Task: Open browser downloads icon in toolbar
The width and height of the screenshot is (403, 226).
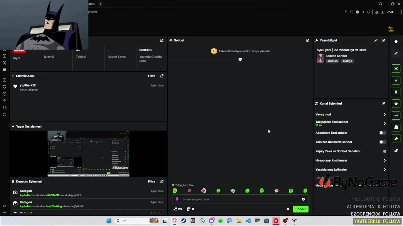Action: [383, 12]
